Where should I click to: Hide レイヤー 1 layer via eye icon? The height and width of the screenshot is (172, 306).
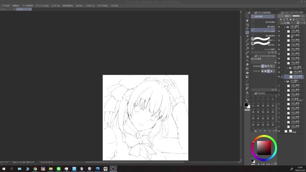[279, 127]
